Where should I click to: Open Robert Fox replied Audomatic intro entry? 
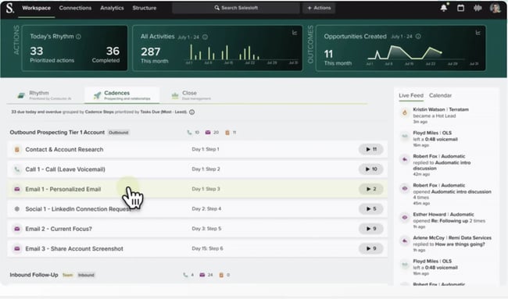tap(445, 165)
